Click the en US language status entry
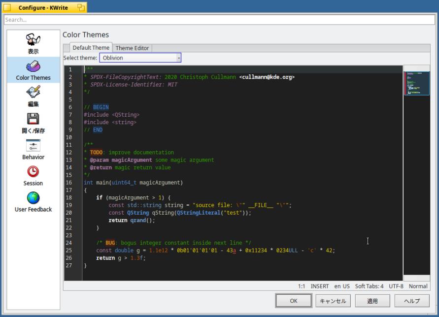Image resolution: width=439 pixels, height=317 pixels. (x=342, y=286)
